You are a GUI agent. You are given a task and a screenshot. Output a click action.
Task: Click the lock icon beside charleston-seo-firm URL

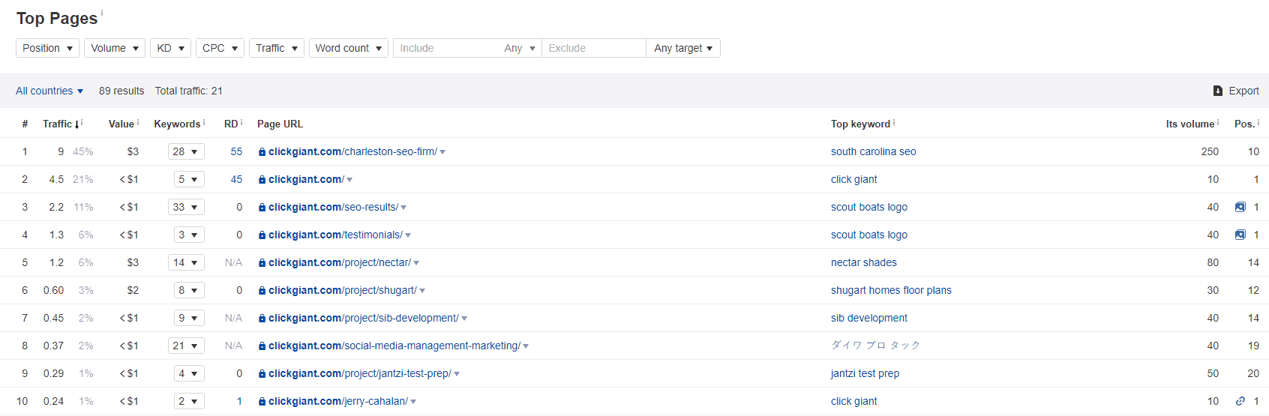coord(262,152)
